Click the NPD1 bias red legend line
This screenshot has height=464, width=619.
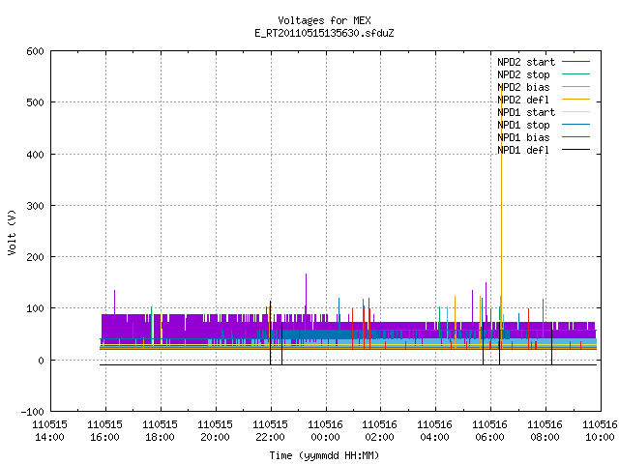click(x=575, y=137)
